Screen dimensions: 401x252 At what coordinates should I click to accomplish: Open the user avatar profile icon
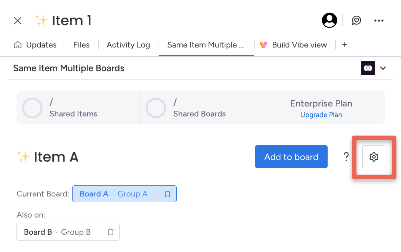pos(330,20)
